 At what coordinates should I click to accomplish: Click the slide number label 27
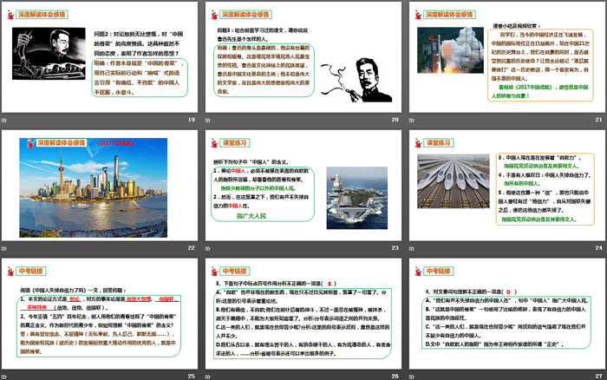click(599, 377)
